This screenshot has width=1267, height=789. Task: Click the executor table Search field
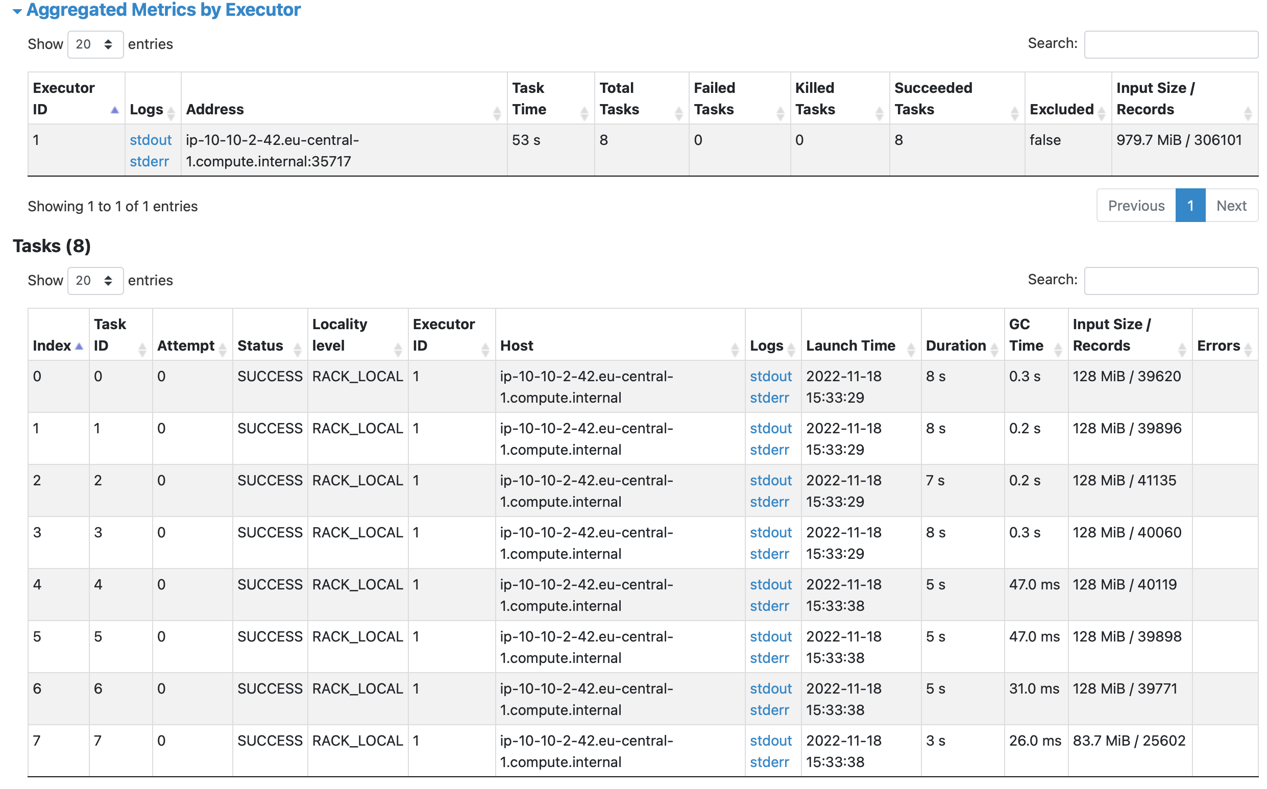[x=1170, y=44]
